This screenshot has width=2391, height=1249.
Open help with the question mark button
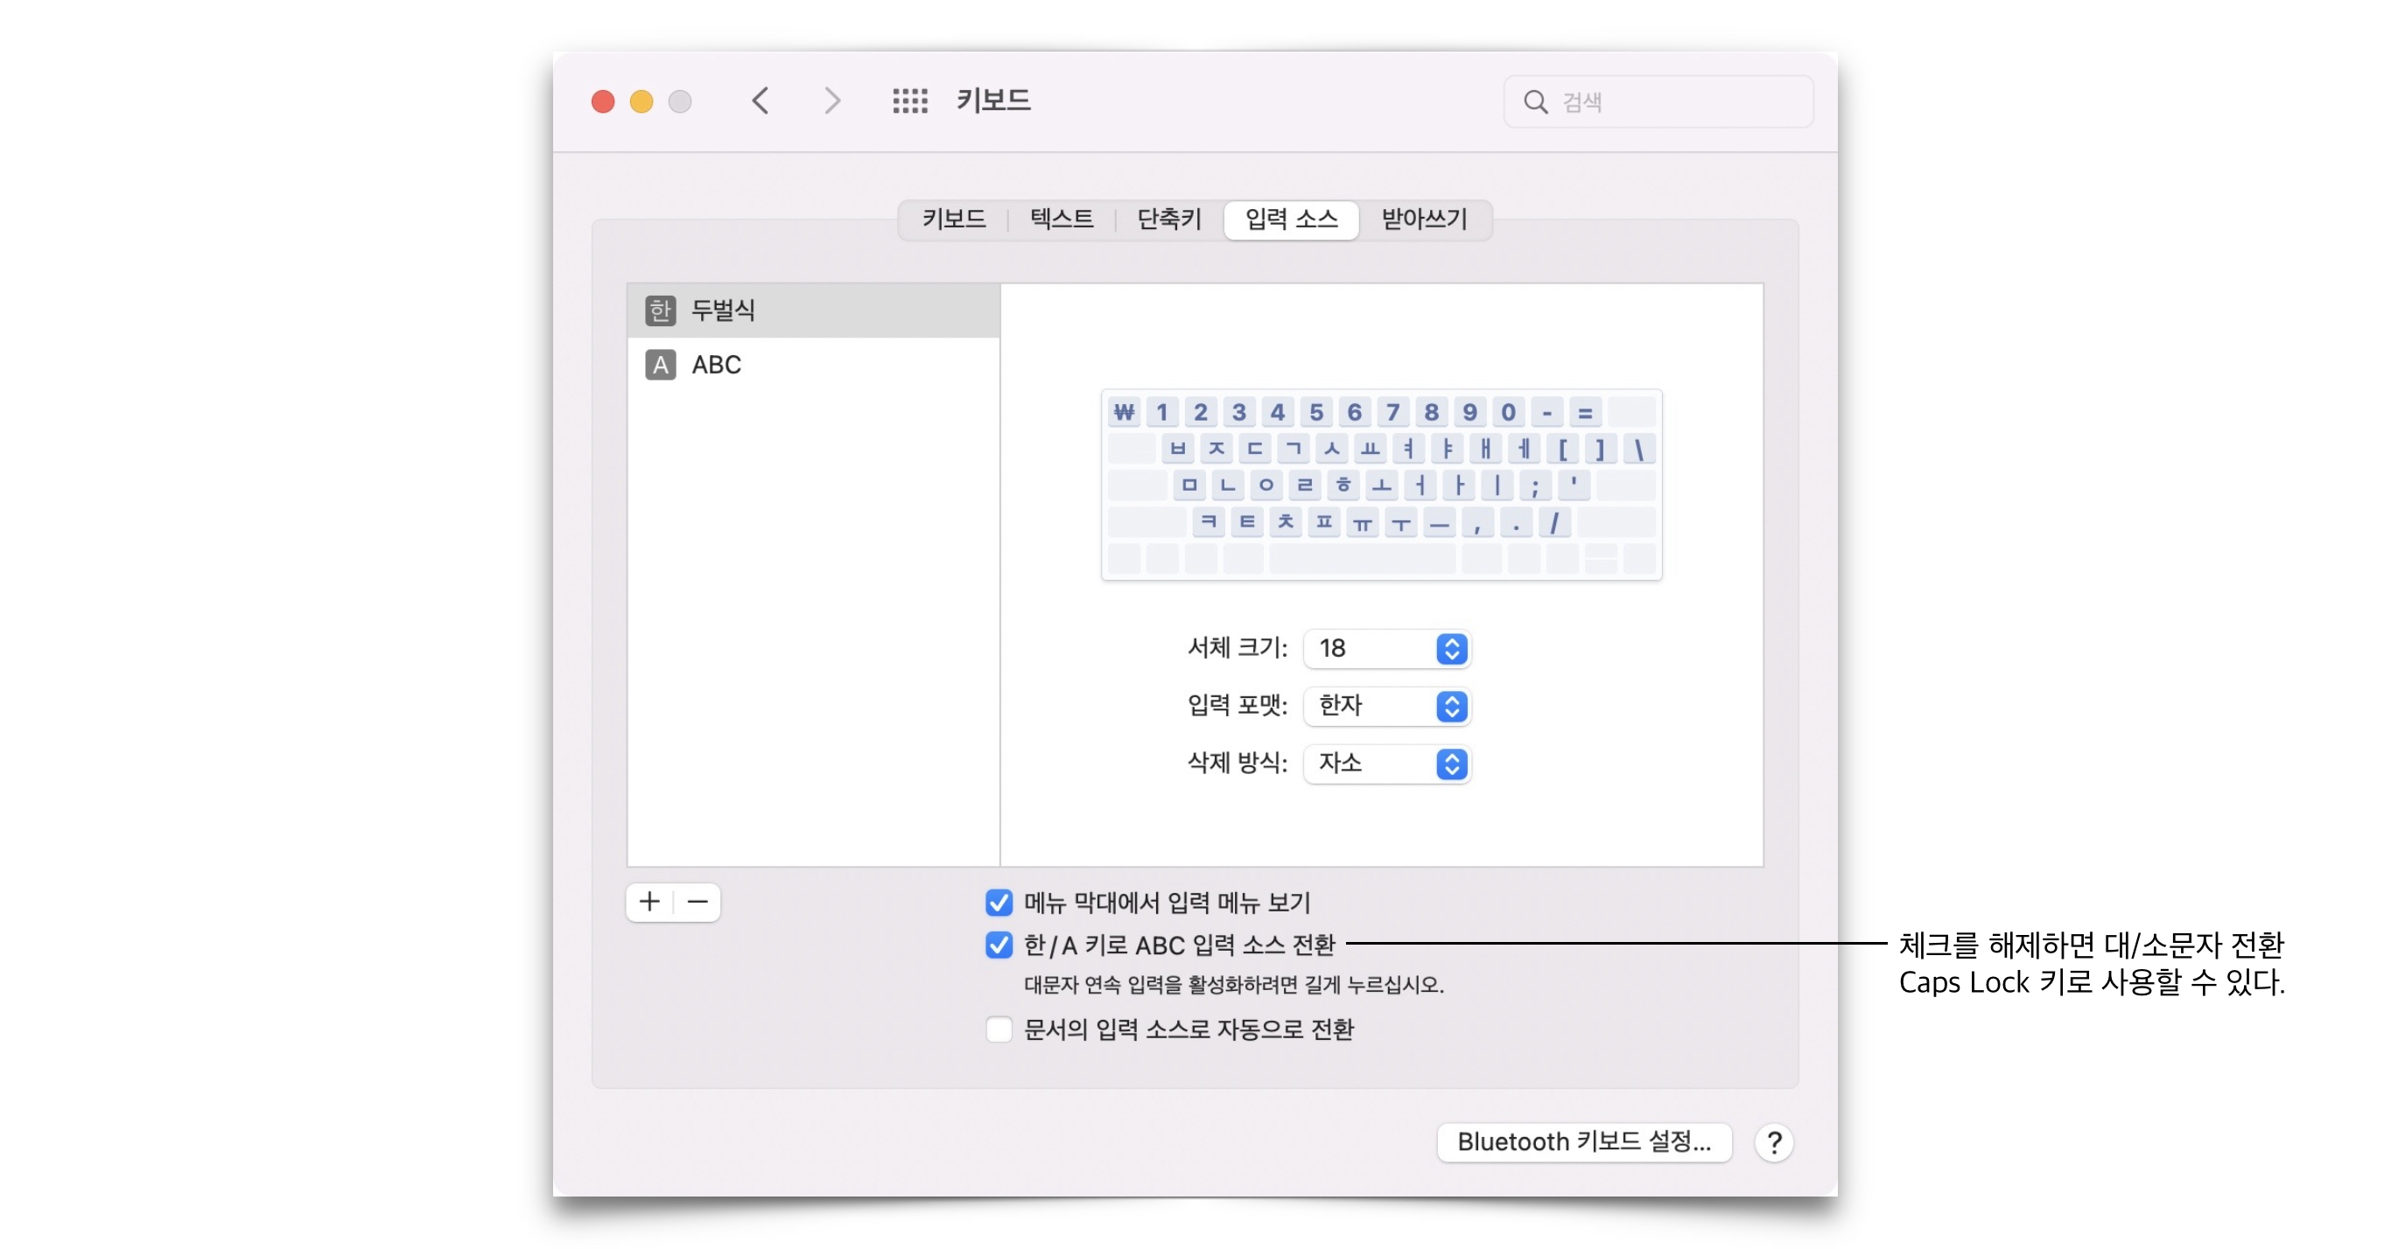coord(1773,1141)
